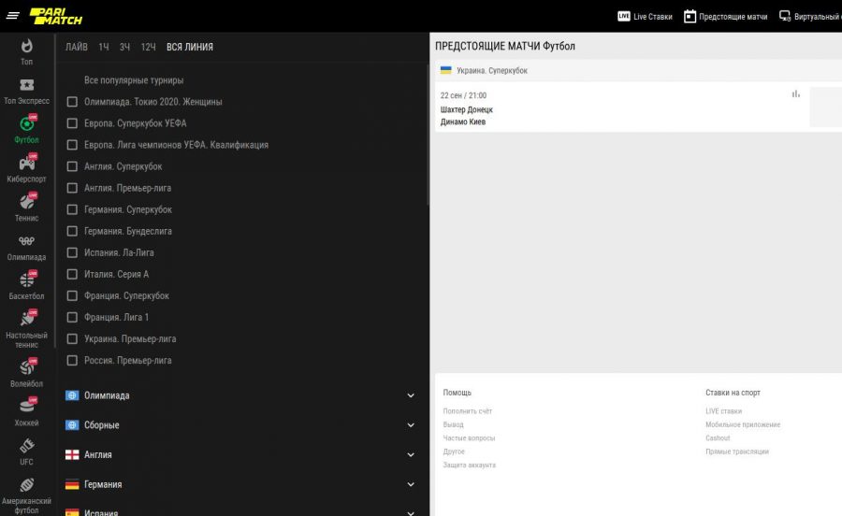Open the Защита аккаунта link
The width and height of the screenshot is (842, 516).
pos(469,465)
